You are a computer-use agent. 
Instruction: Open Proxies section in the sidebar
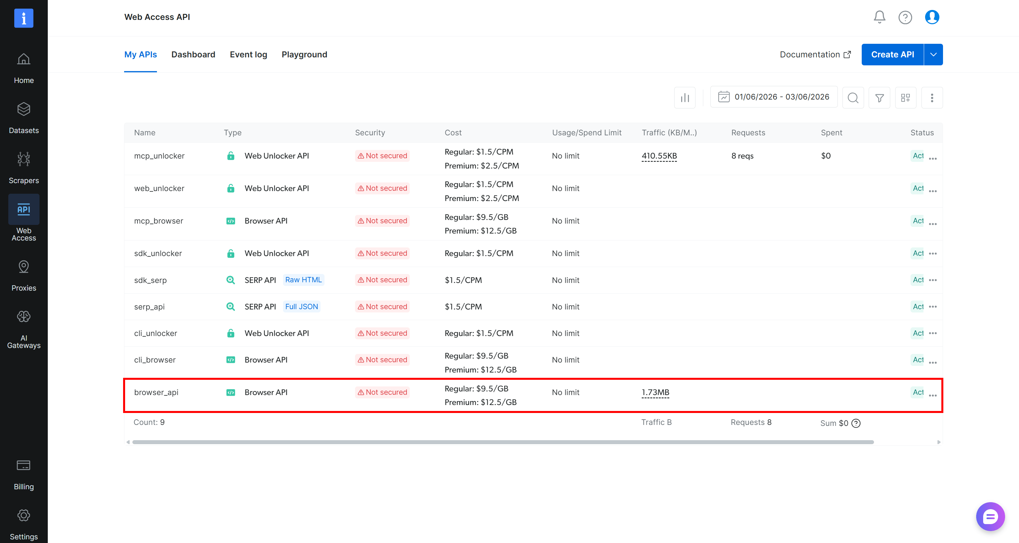pos(24,276)
